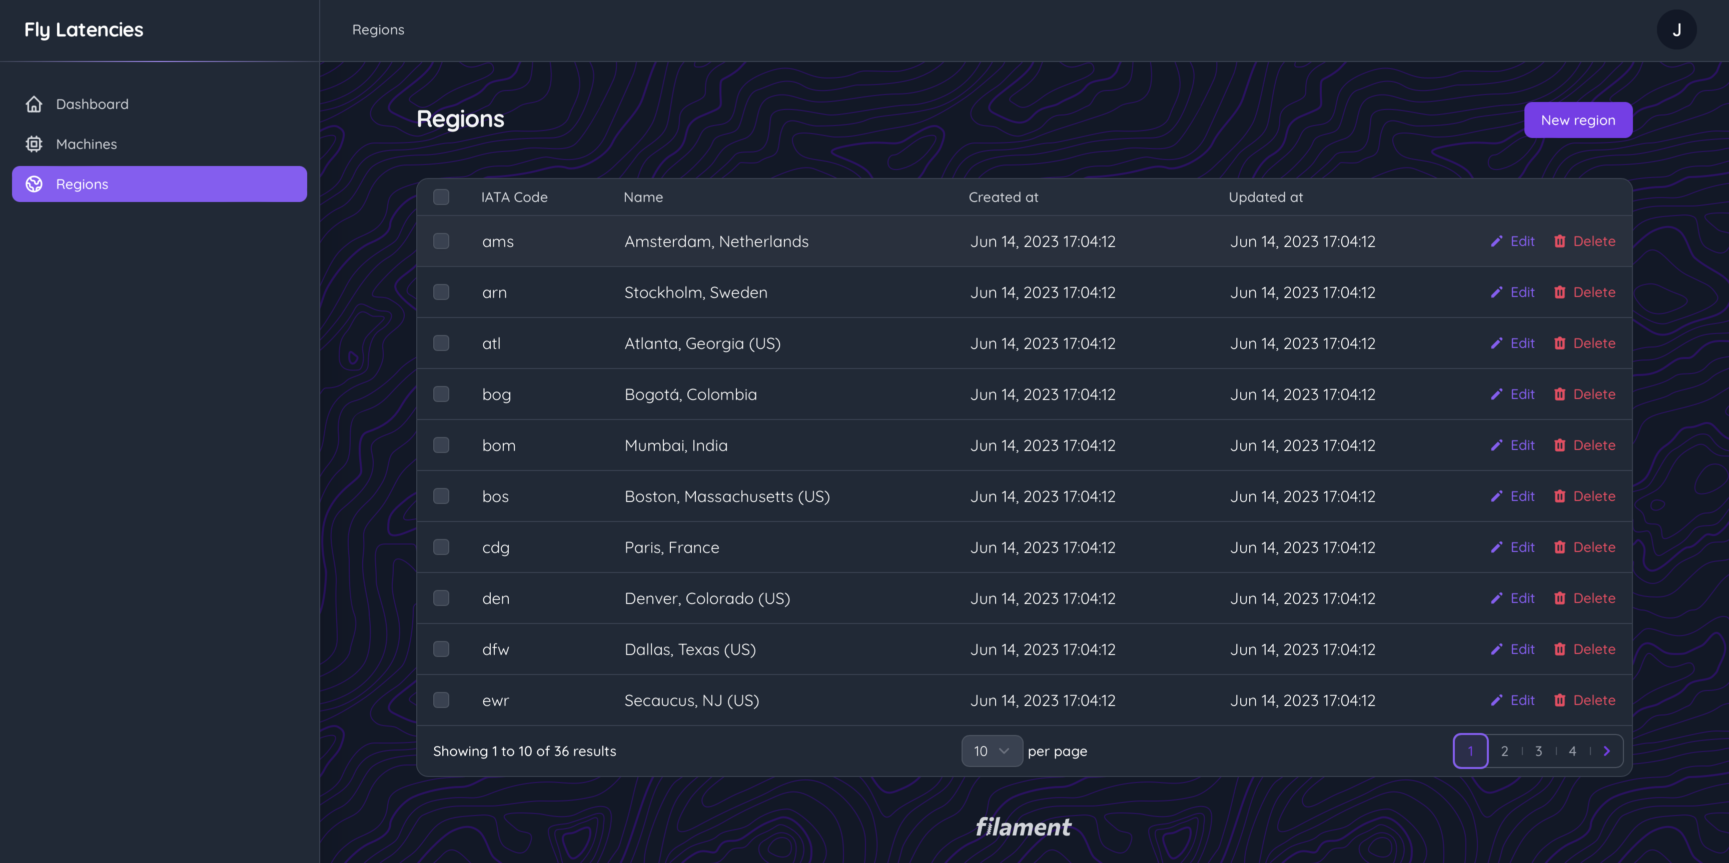Click the trash icon for Mumbai row

pyautogui.click(x=1559, y=445)
